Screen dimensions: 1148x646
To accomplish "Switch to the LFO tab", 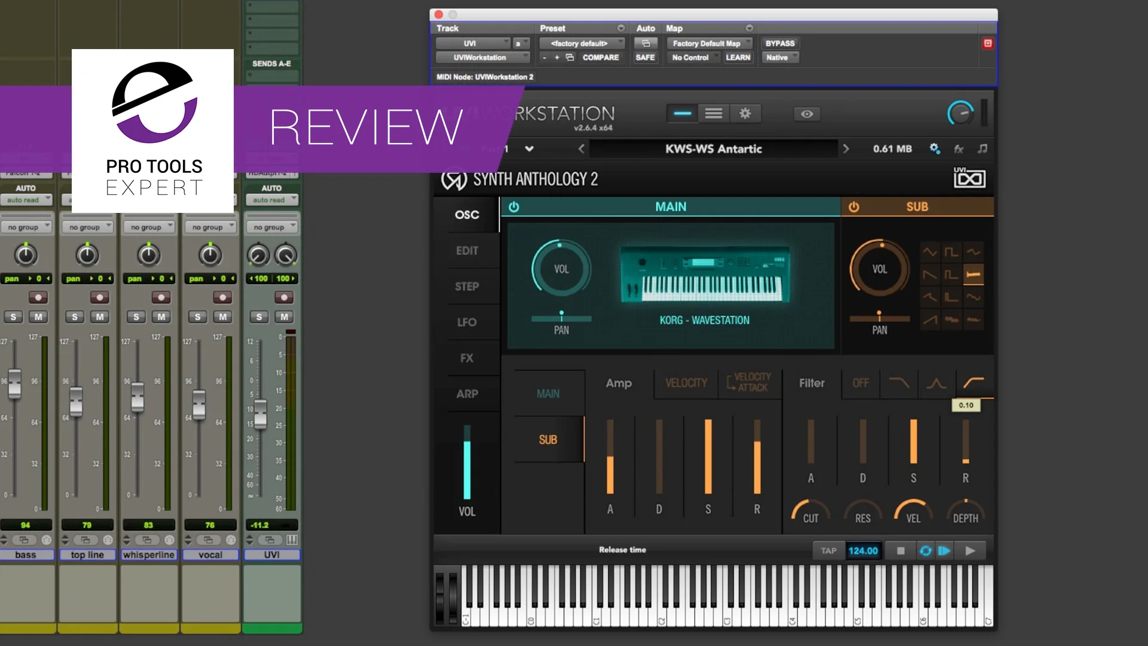I will click(468, 322).
